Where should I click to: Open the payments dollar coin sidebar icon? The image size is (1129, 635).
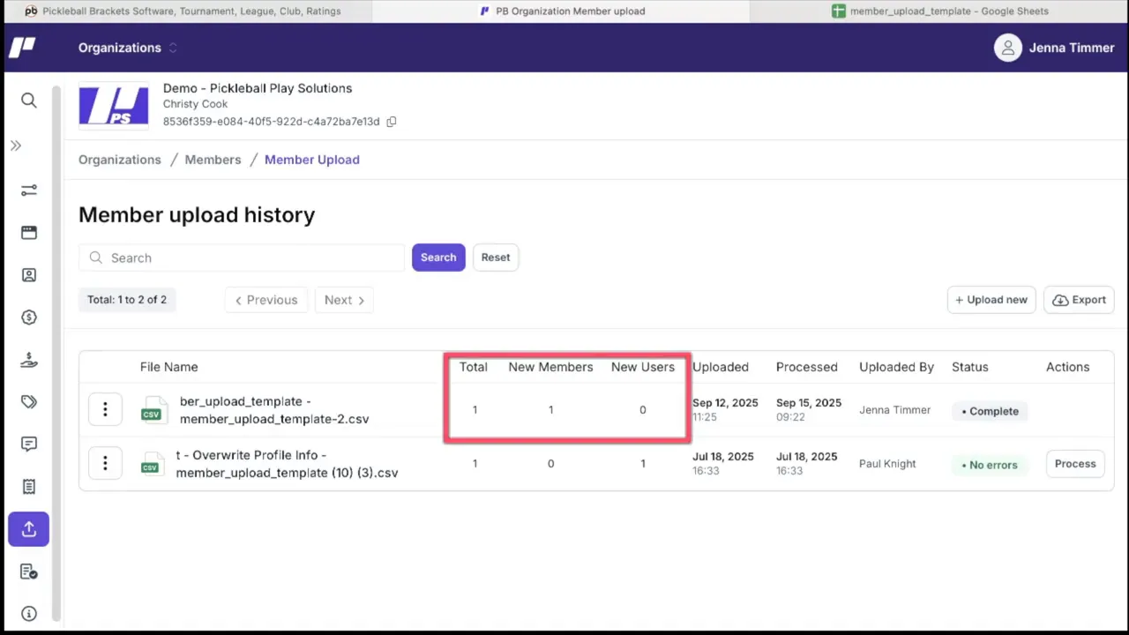pyautogui.click(x=28, y=317)
